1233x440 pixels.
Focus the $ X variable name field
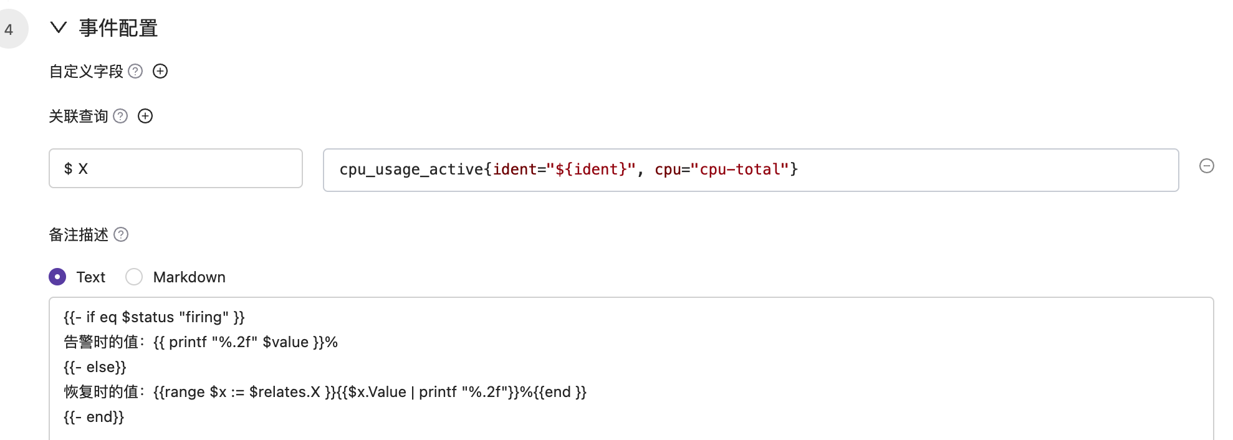pyautogui.click(x=176, y=168)
